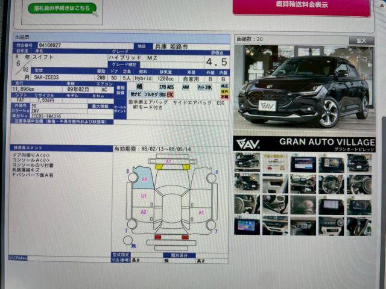
Task: Click the orange ETC equipment icon
Action: [170, 95]
